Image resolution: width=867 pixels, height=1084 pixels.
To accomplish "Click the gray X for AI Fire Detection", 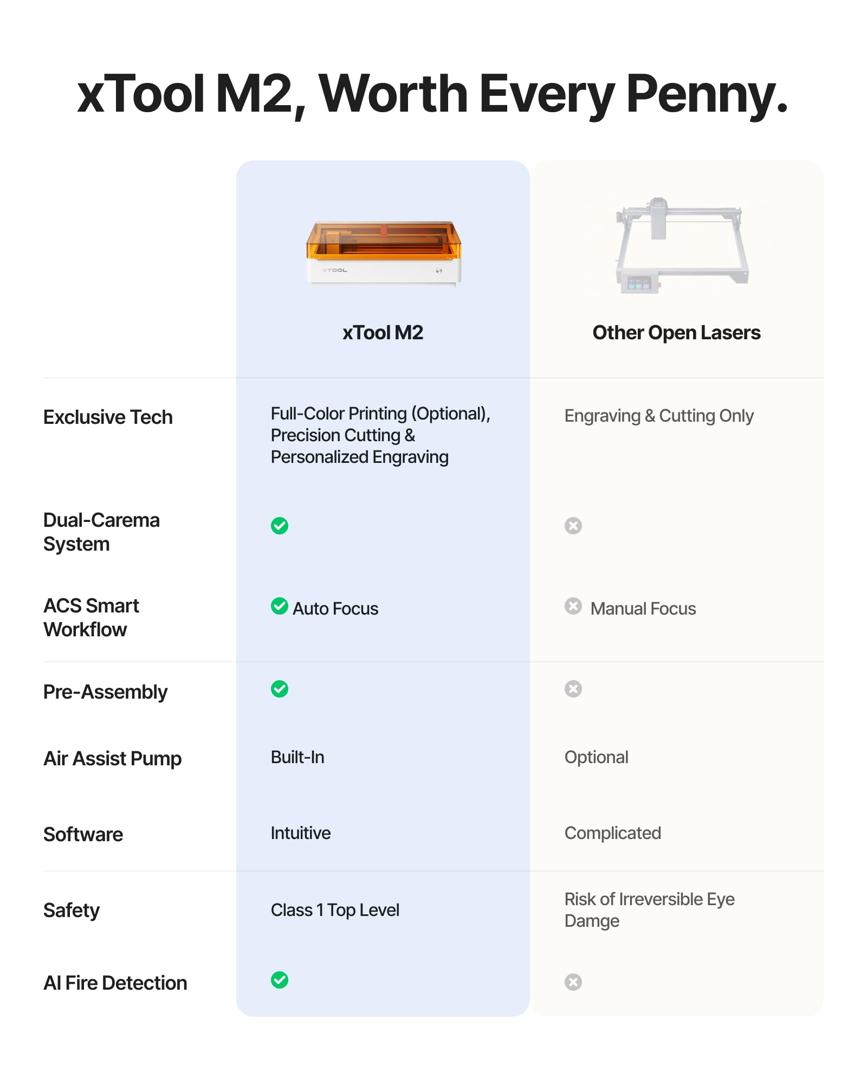I will (573, 982).
